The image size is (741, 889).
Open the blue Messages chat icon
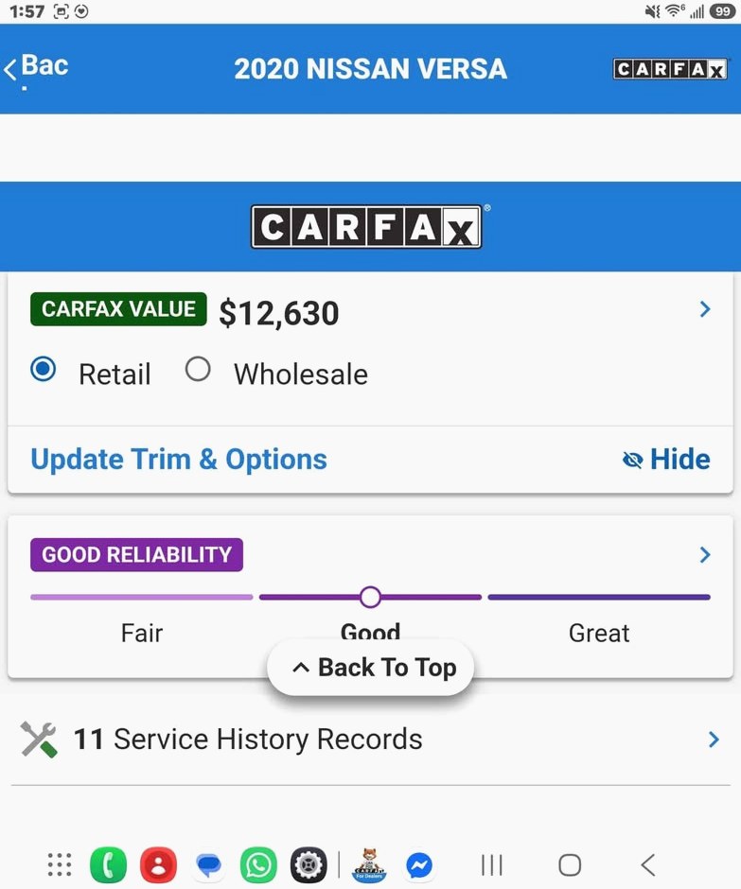coord(209,865)
